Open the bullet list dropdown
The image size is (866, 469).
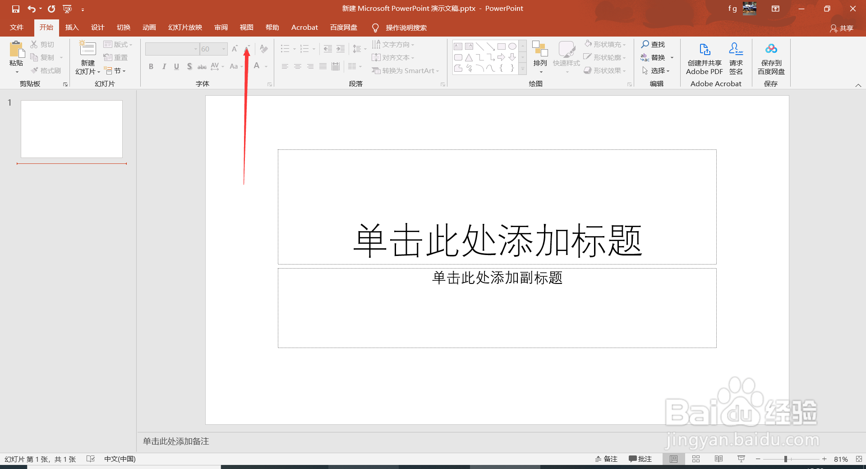[295, 48]
